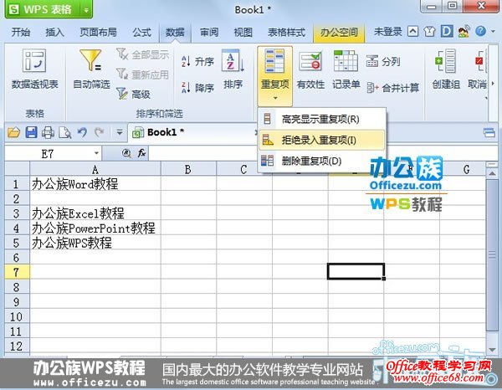Collapse ribbon with up-arrow icon

(x=412, y=31)
